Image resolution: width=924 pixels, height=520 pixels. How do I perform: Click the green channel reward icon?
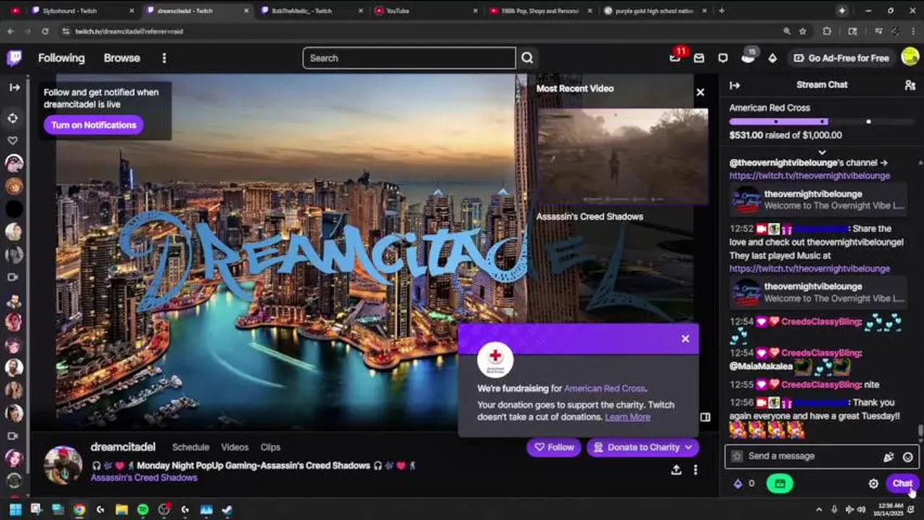click(x=779, y=484)
